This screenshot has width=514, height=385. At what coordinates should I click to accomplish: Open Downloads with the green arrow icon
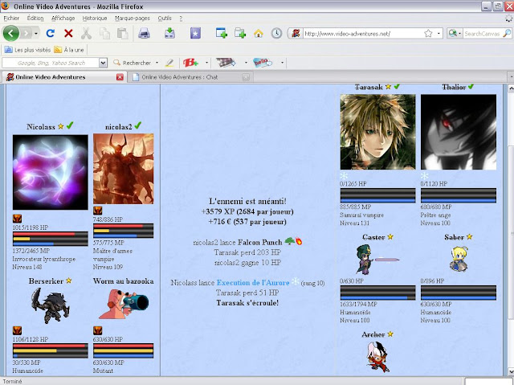169,33
